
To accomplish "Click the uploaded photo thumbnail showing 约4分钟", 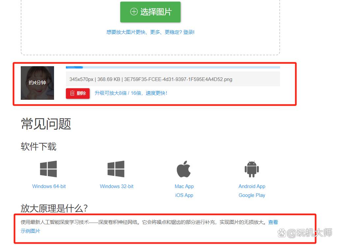I will click(x=38, y=83).
